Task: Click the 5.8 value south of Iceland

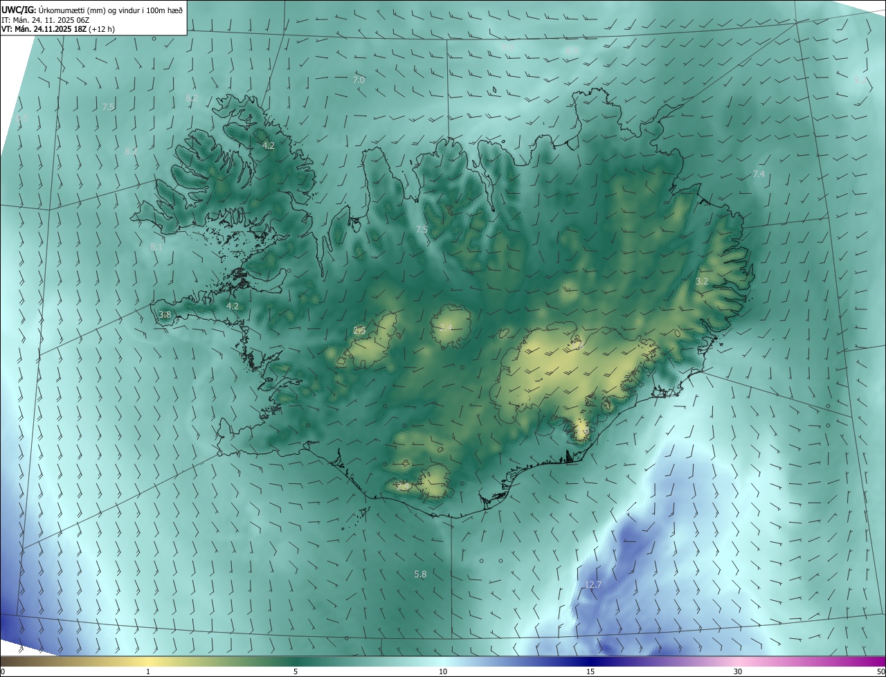Action: (420, 574)
